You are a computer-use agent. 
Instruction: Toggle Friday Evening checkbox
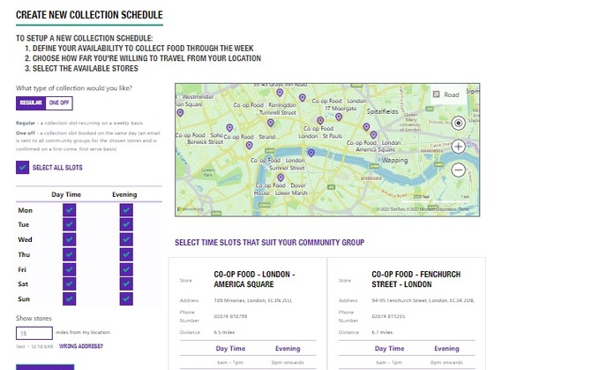point(126,269)
